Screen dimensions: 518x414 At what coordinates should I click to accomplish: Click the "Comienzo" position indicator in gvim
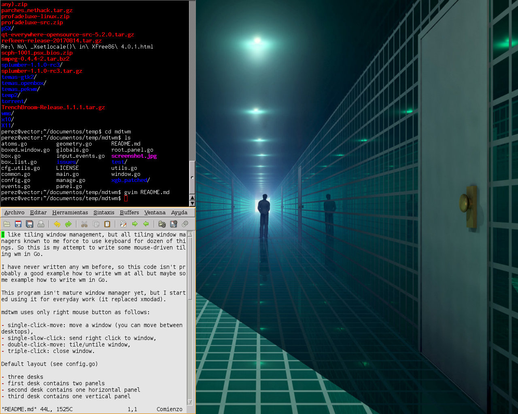170,409
